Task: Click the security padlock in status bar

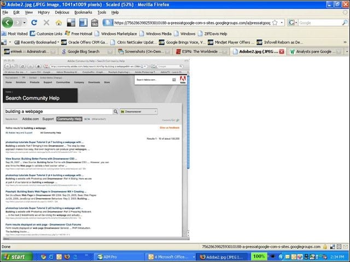Action: tap(325, 247)
